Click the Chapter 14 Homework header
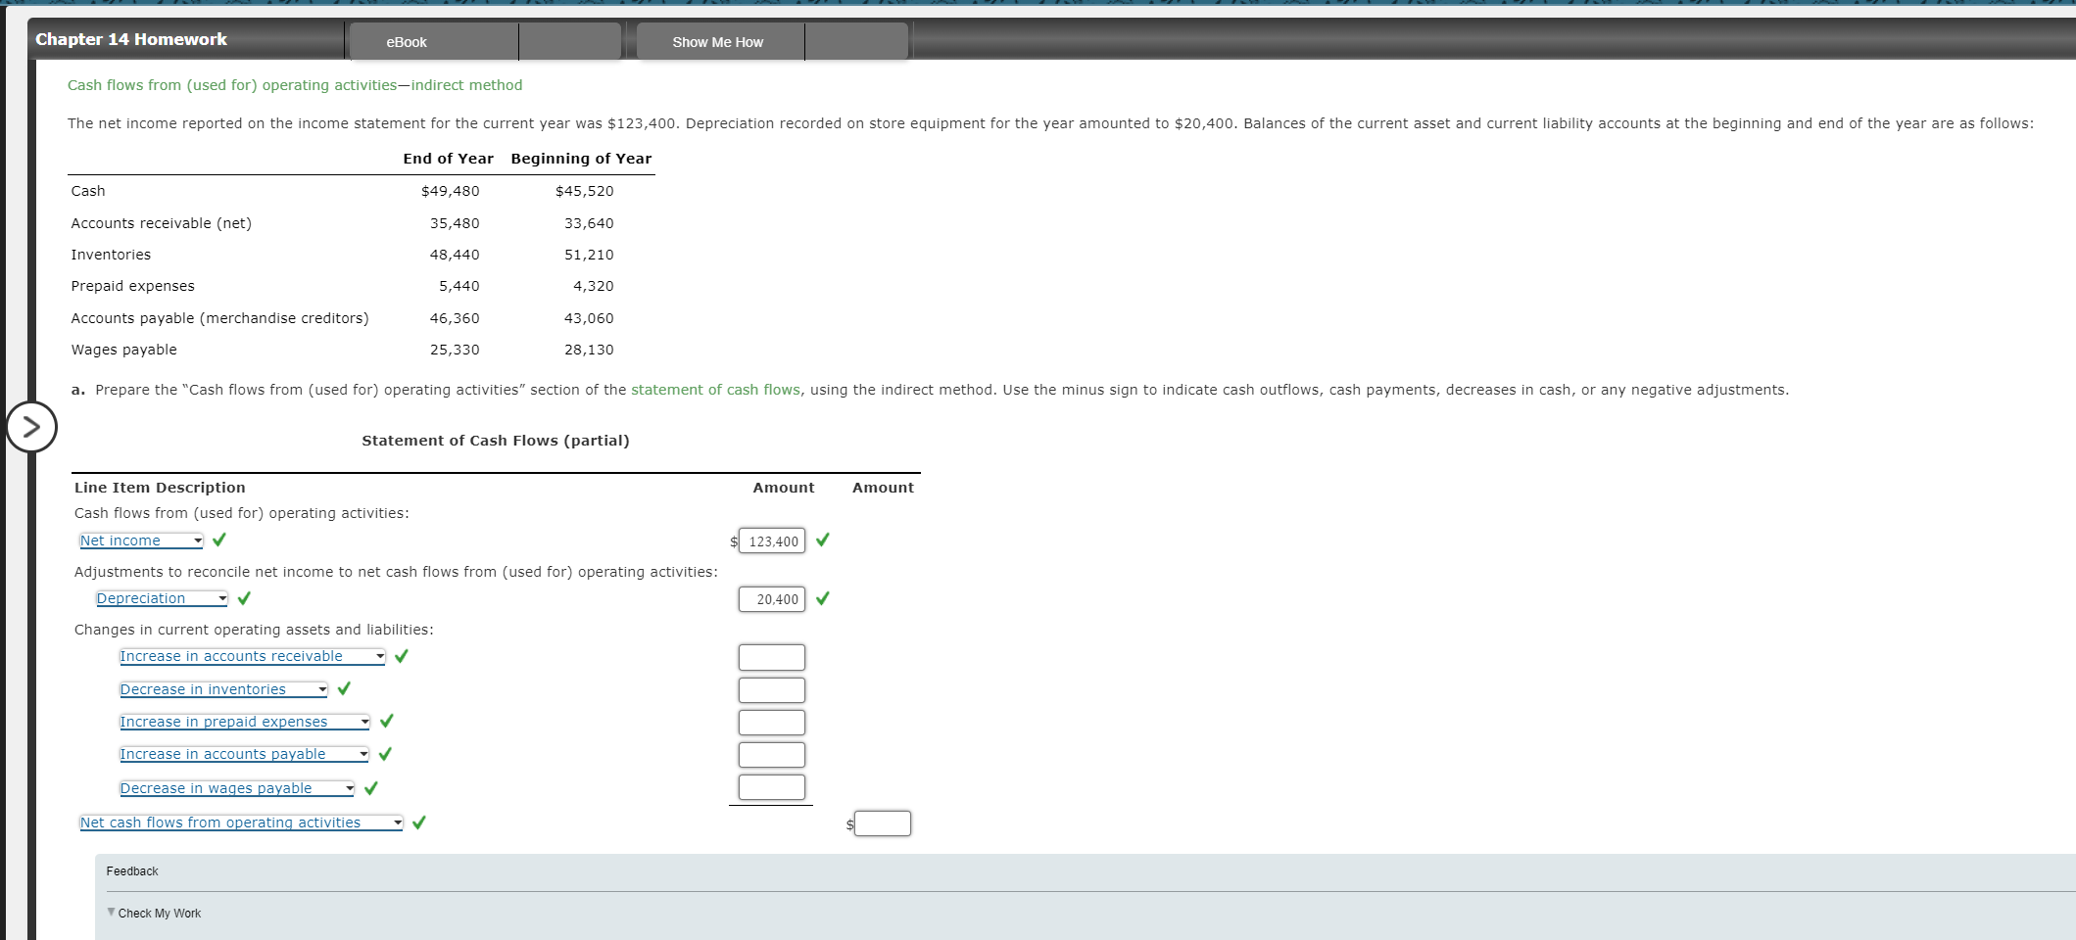The image size is (2076, 940). (130, 39)
